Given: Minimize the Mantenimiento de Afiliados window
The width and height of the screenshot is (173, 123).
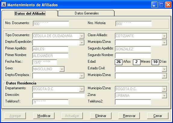Looking at the screenshot, I should tap(154, 5).
